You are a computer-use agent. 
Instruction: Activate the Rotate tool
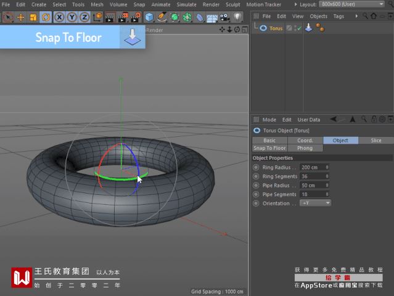[x=45, y=17]
